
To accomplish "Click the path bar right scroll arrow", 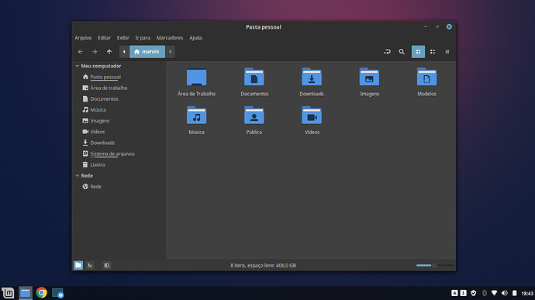I will click(x=171, y=52).
